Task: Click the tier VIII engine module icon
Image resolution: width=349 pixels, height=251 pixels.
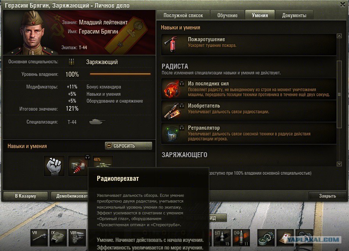Action: click(77, 238)
